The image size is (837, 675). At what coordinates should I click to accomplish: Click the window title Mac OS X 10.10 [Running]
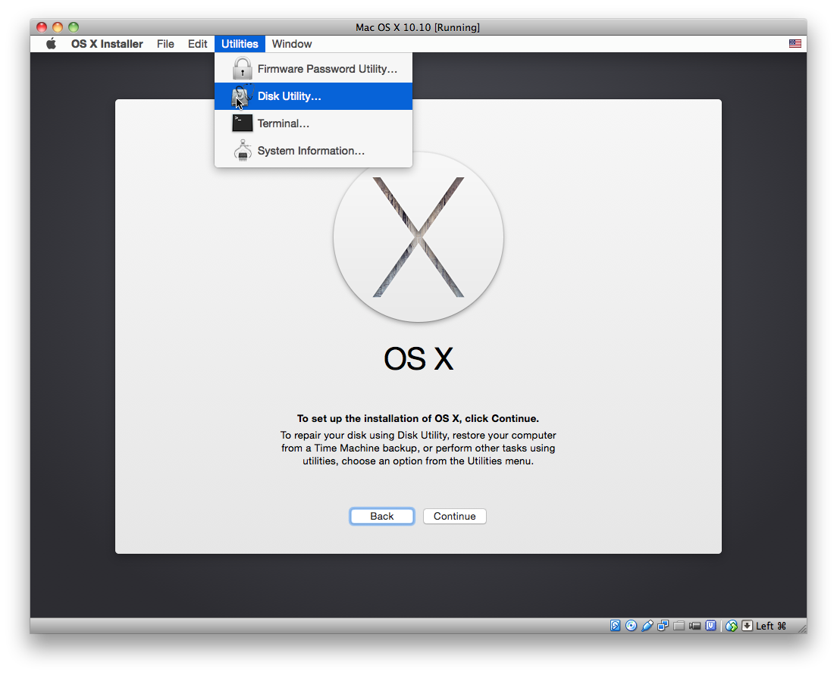(x=418, y=27)
